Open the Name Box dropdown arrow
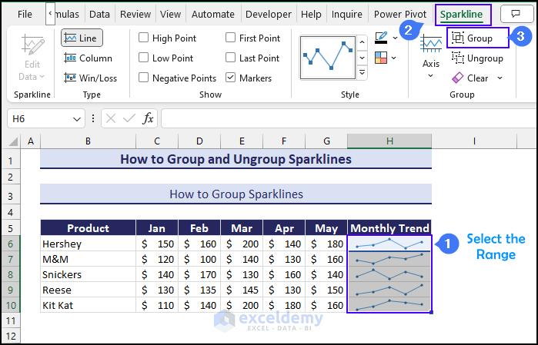Image resolution: width=538 pixels, height=345 pixels. pos(77,118)
